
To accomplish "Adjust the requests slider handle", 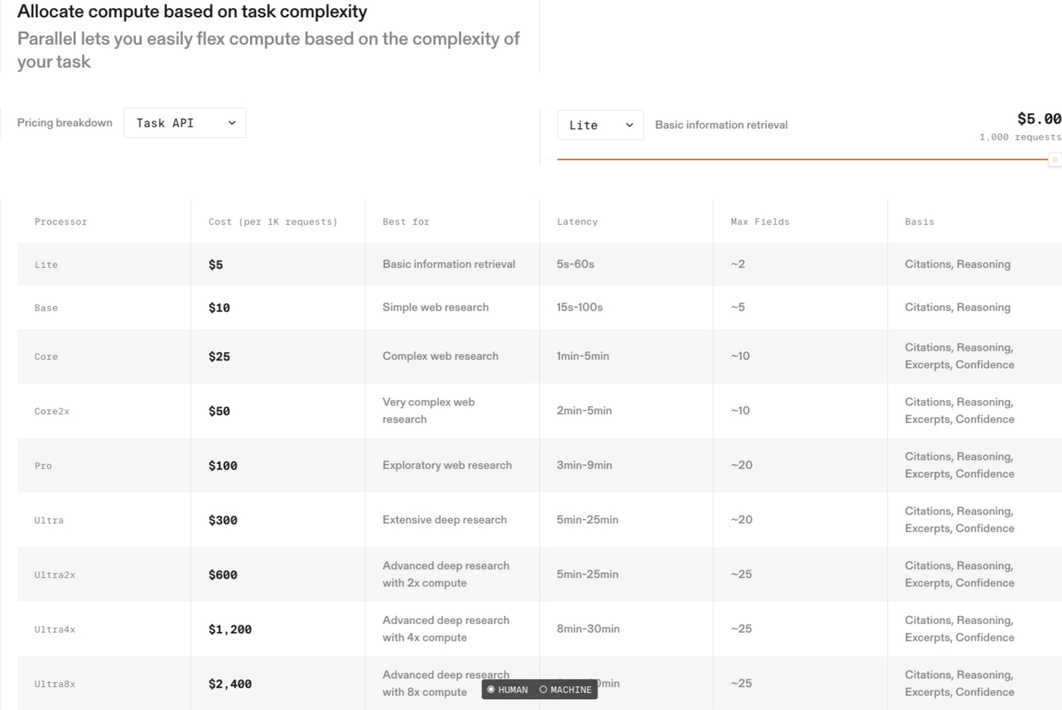I will pyautogui.click(x=1054, y=159).
